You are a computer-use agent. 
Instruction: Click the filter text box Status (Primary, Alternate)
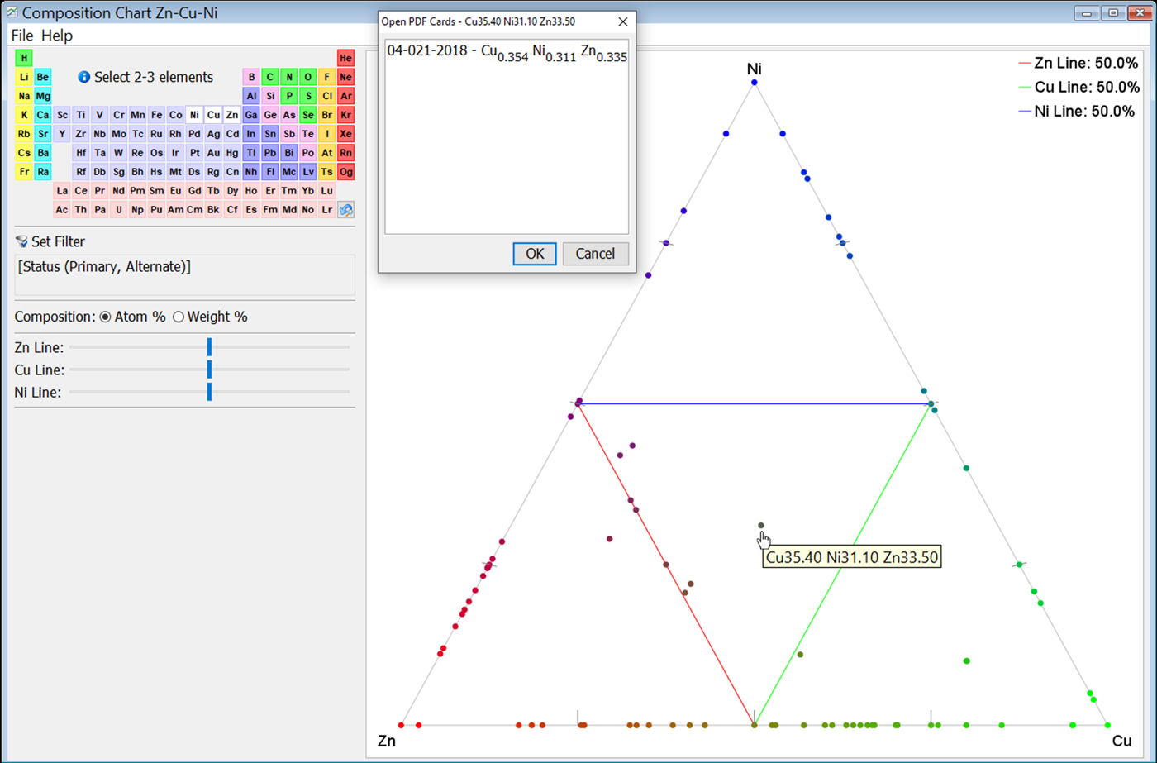185,274
